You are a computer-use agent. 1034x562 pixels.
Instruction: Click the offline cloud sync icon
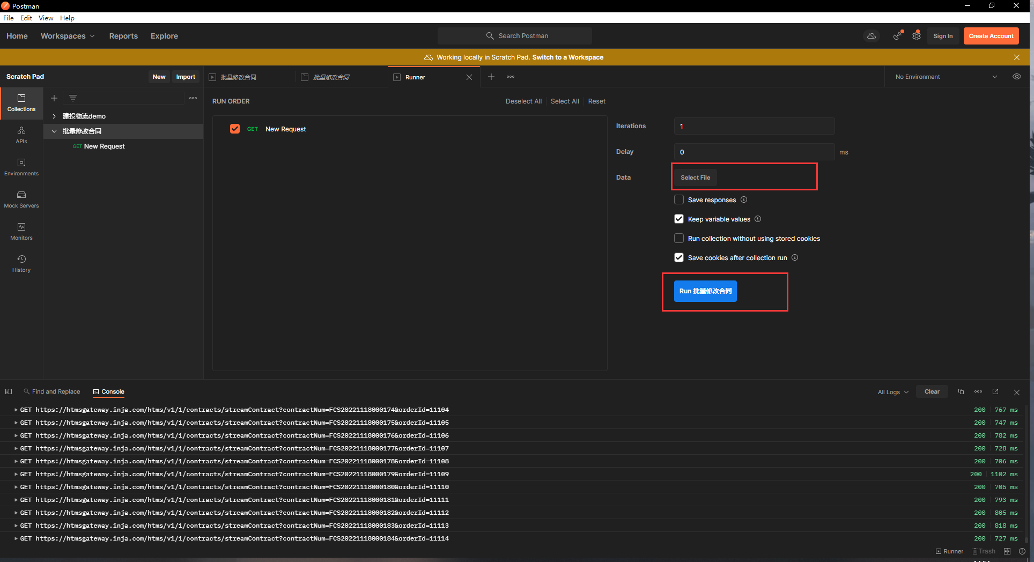(871, 36)
